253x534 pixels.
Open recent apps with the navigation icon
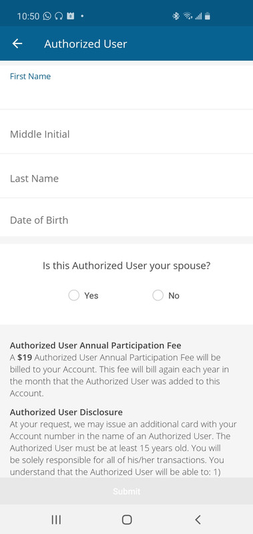click(56, 519)
